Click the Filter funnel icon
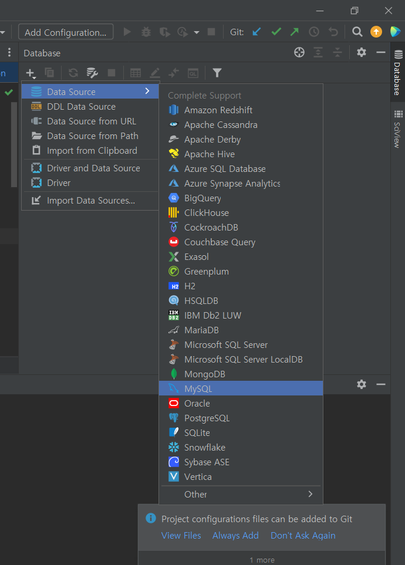Screen dimensions: 405x565 217,73
